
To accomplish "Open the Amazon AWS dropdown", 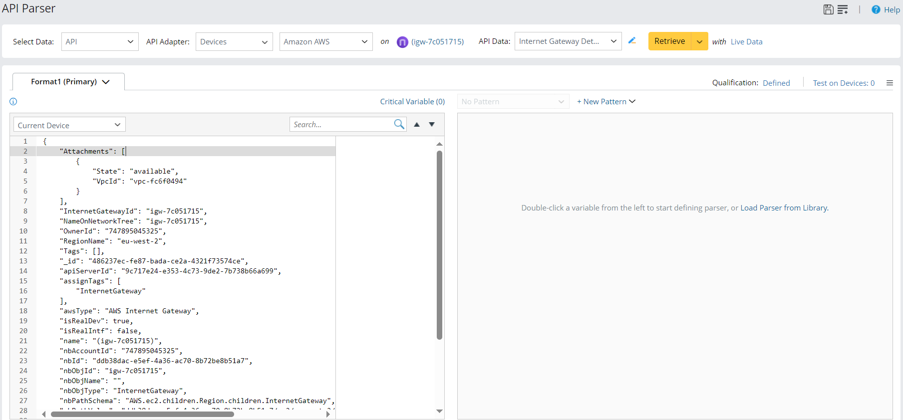I will [x=325, y=42].
